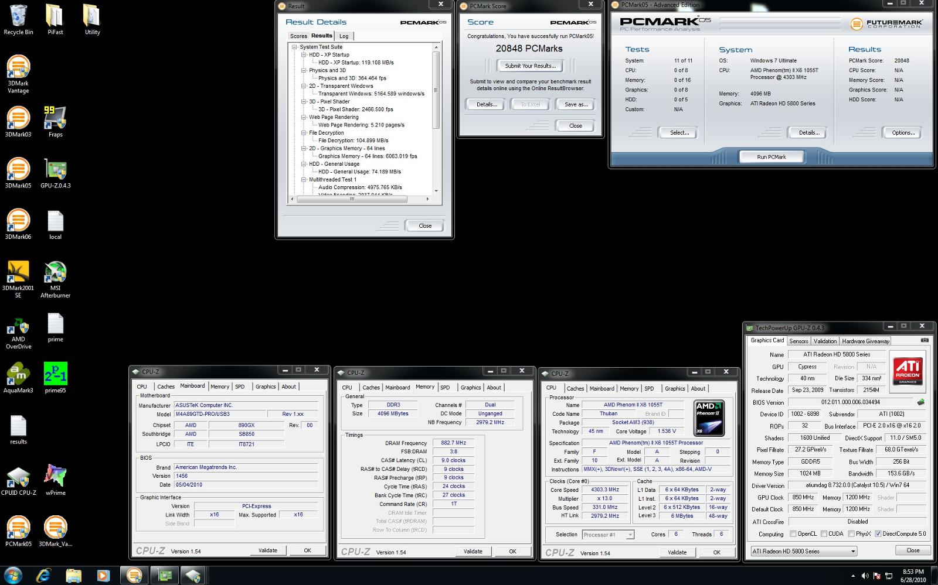Select the CPUID CPU-Z desktop shortcut

pyautogui.click(x=18, y=480)
